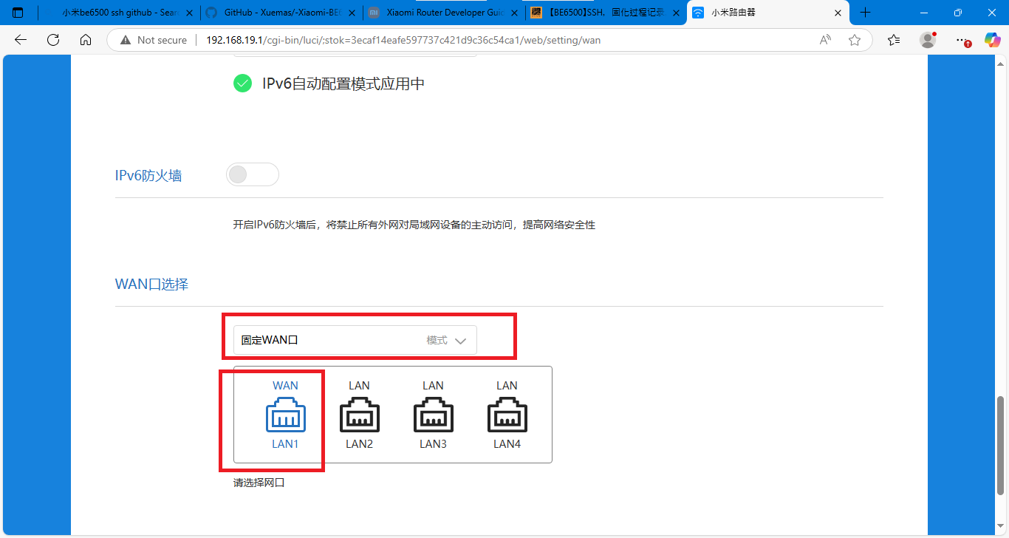The height and width of the screenshot is (538, 1009).
Task: Select the LAN3 port icon
Action: [433, 415]
